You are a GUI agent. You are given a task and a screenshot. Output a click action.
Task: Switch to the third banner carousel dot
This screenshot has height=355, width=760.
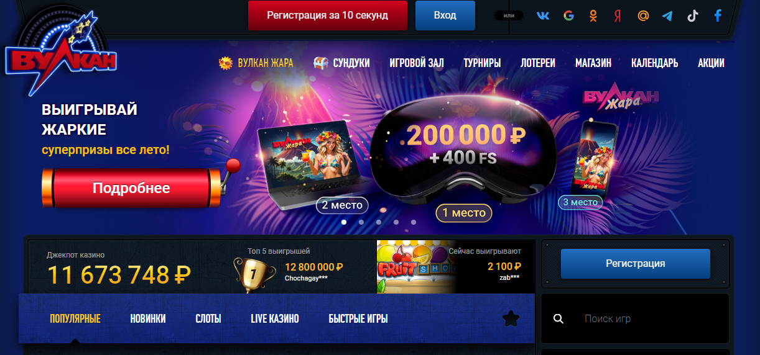pos(379,222)
